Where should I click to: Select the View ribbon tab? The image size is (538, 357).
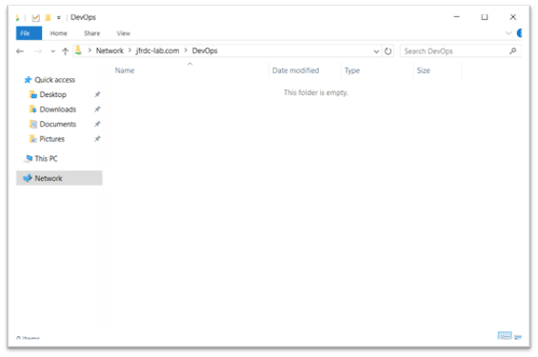[x=123, y=33]
